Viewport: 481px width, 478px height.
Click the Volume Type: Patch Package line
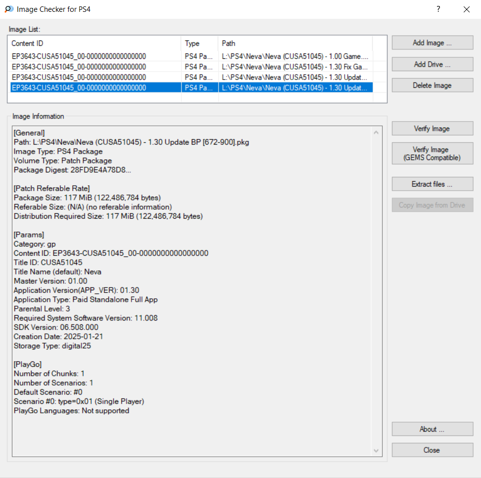coord(63,161)
